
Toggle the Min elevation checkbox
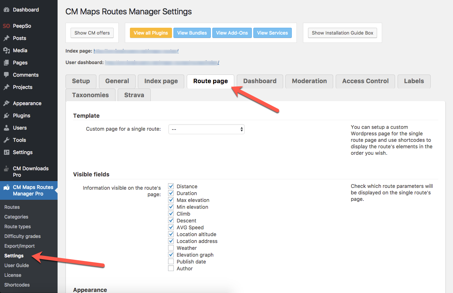[171, 207]
